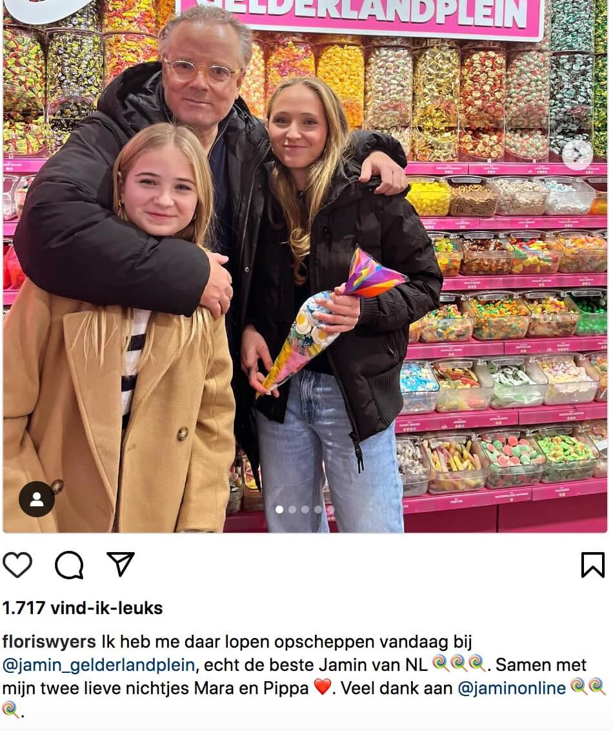Click the red heart emoji in caption

click(323, 688)
